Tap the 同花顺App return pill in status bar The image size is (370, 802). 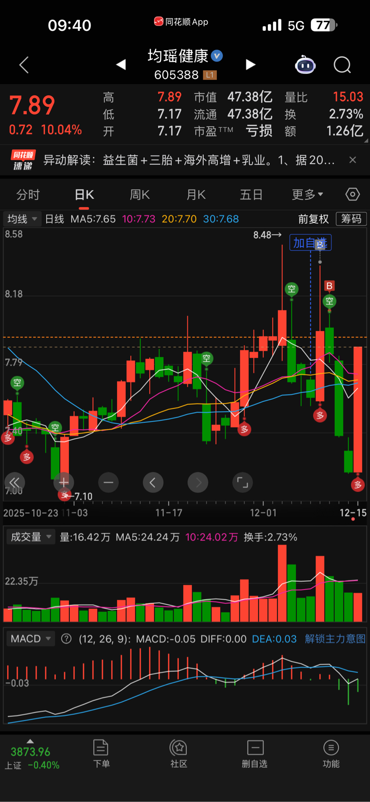point(181,22)
